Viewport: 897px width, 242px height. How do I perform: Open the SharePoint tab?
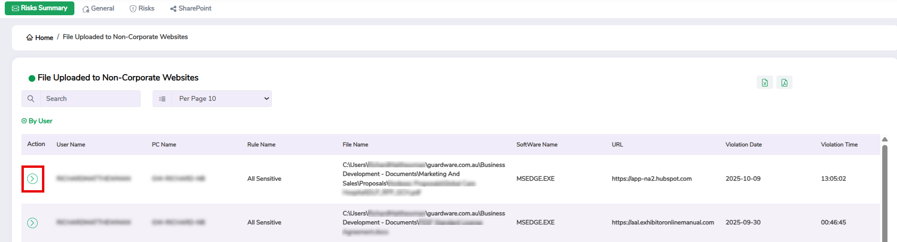pos(191,9)
